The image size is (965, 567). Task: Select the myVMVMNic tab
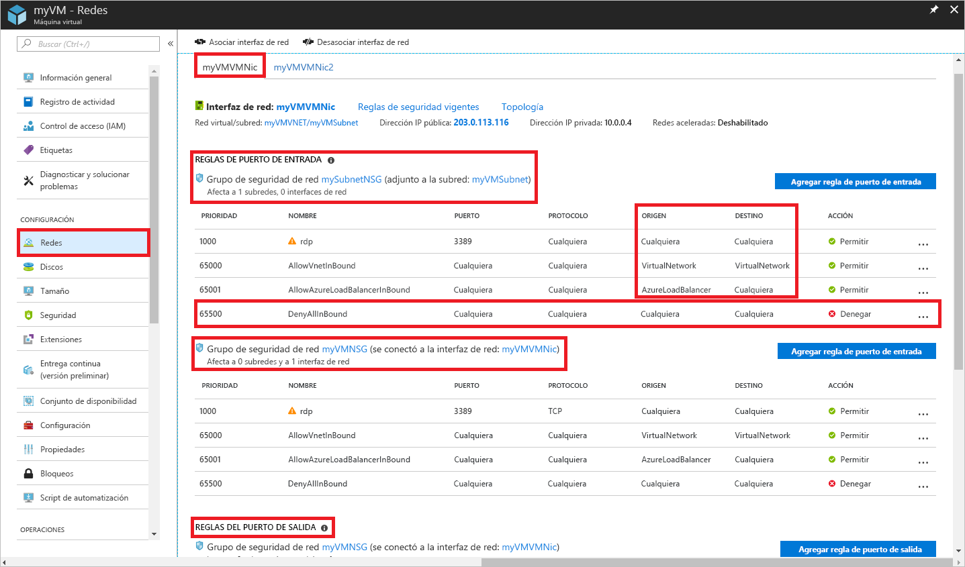click(x=229, y=67)
